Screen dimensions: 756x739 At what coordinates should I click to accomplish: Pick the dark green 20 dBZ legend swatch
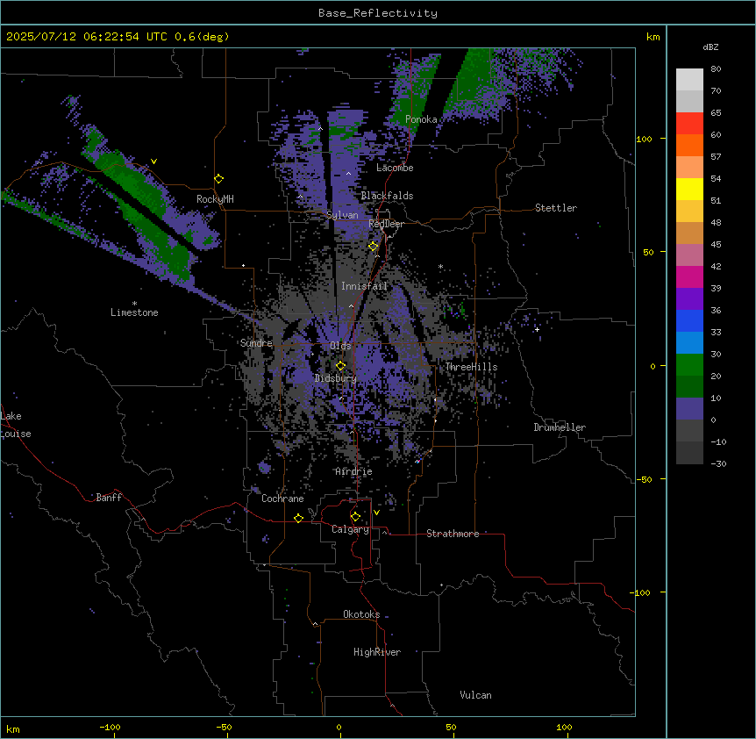pos(689,387)
